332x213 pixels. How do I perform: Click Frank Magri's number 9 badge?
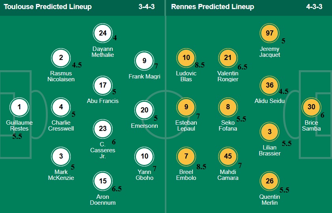click(x=144, y=61)
